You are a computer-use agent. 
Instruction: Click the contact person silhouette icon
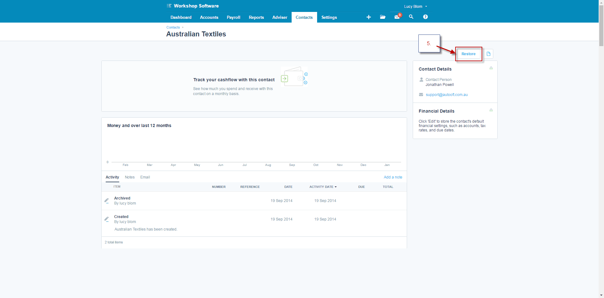pos(421,80)
